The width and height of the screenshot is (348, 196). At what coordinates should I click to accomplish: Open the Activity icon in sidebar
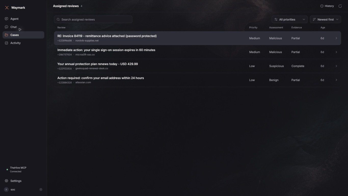[6, 43]
